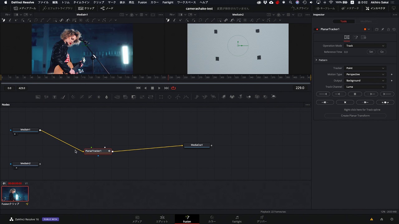
Task: Go to the Fairlight page
Action: point(237,219)
